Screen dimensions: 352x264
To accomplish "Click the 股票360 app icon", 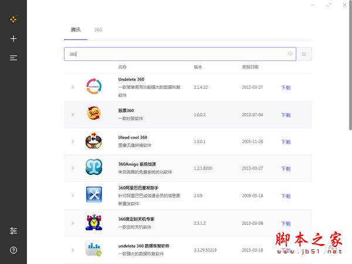I will click(94, 113).
